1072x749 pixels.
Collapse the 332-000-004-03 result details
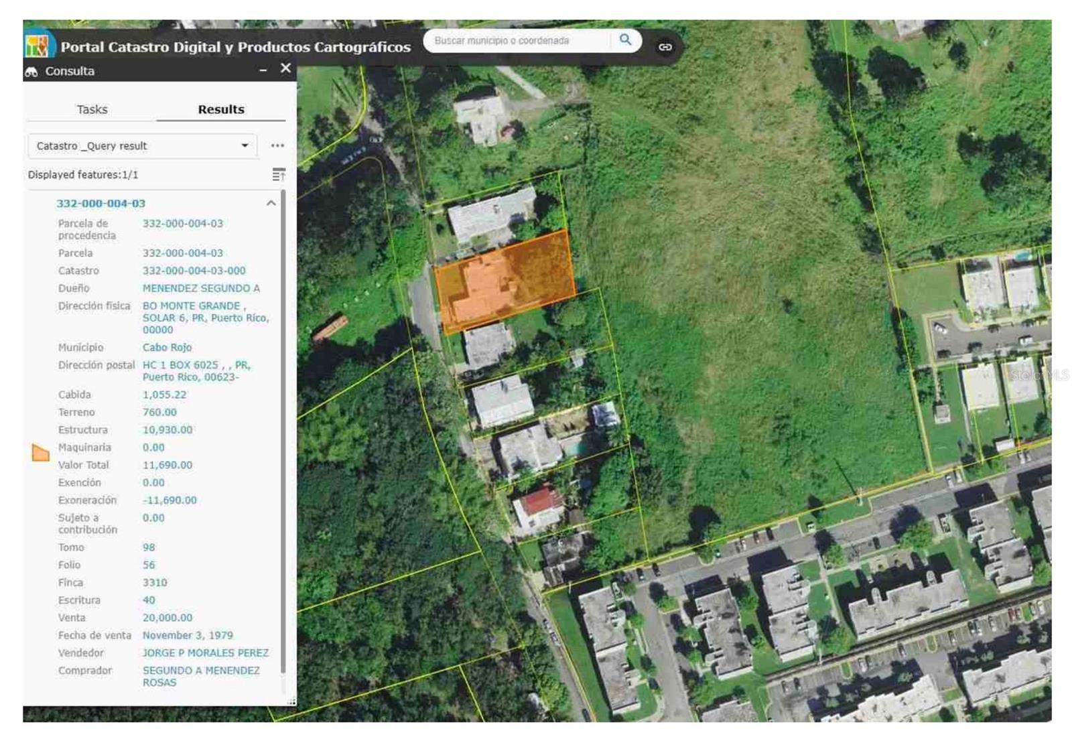271,203
